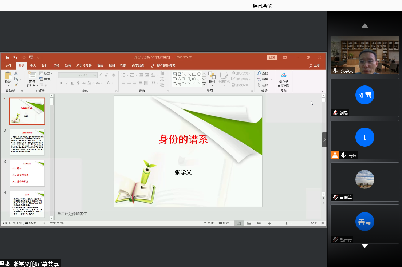Toggle the 备注 notes pane
The width and height of the screenshot is (402, 267).
(x=208, y=223)
